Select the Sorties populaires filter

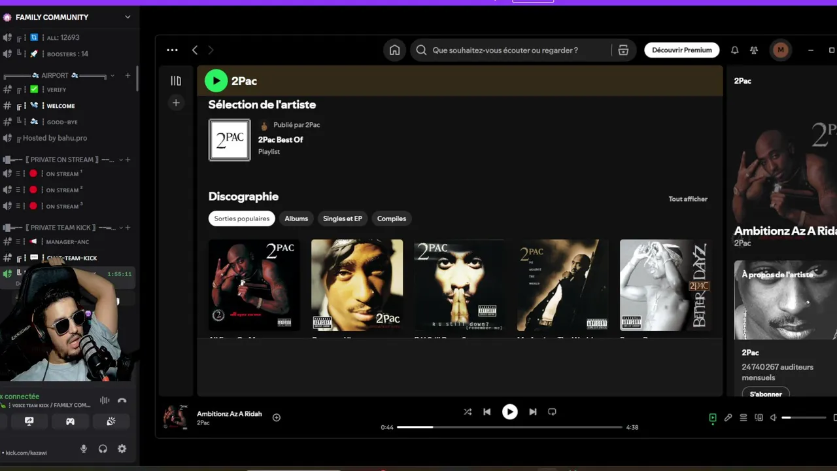point(242,218)
